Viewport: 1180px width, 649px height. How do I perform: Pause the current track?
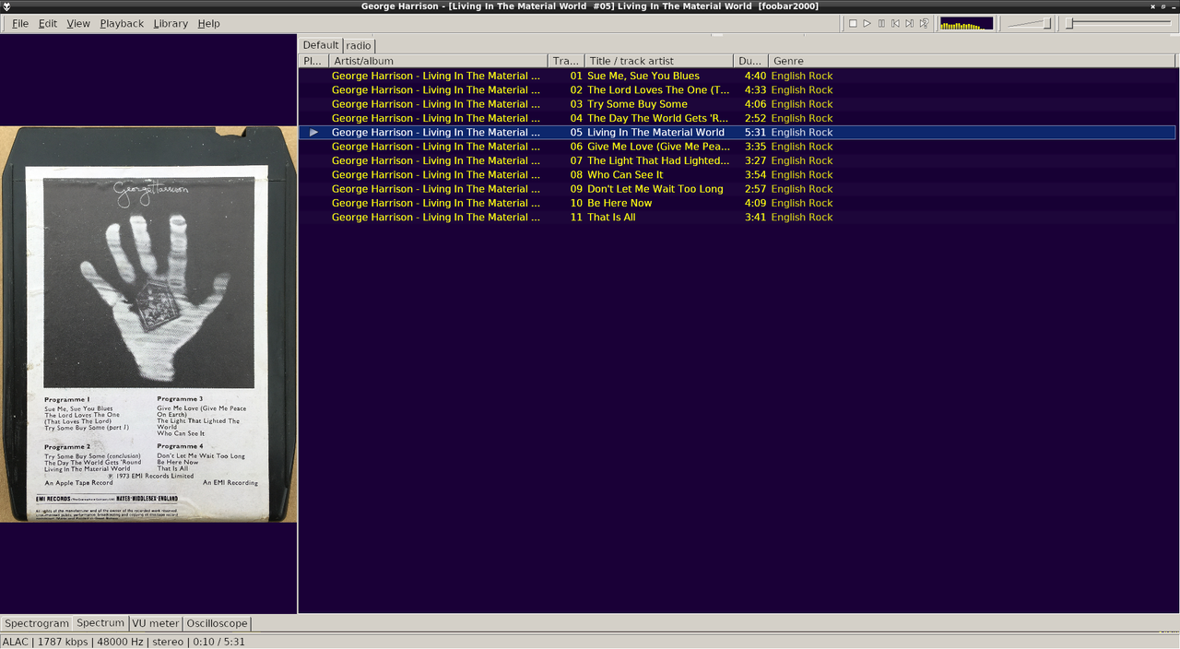click(x=881, y=23)
